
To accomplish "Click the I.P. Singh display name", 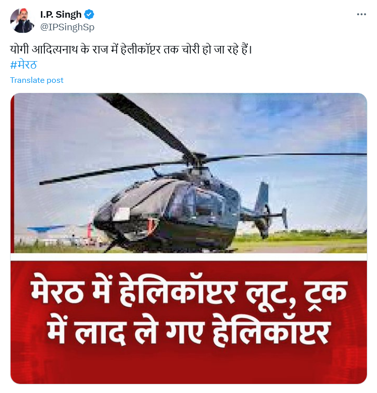I will 61,15.
